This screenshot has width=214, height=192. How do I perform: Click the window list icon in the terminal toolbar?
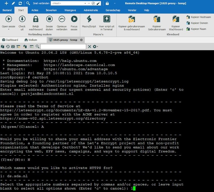pos(32,47)
